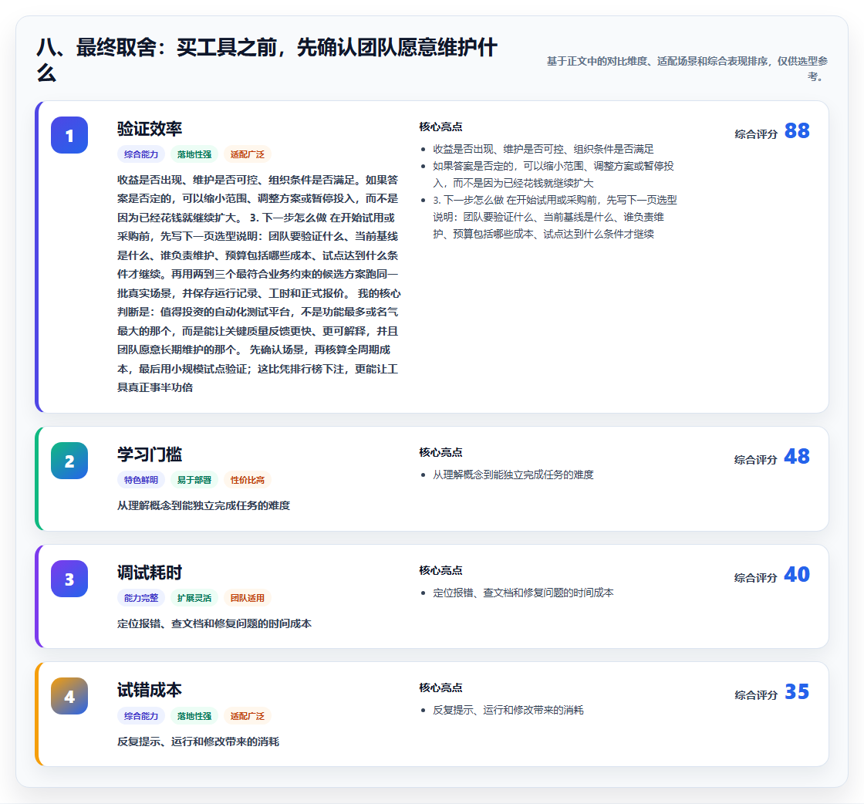Click bullet 收益是否出现、维护是否可控
The width and height of the screenshot is (864, 804).
coord(543,149)
